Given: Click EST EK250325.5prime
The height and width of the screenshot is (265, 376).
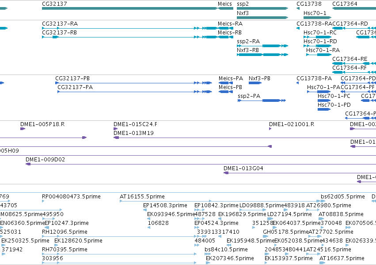Looking at the screenshot, I should pos(3,245).
